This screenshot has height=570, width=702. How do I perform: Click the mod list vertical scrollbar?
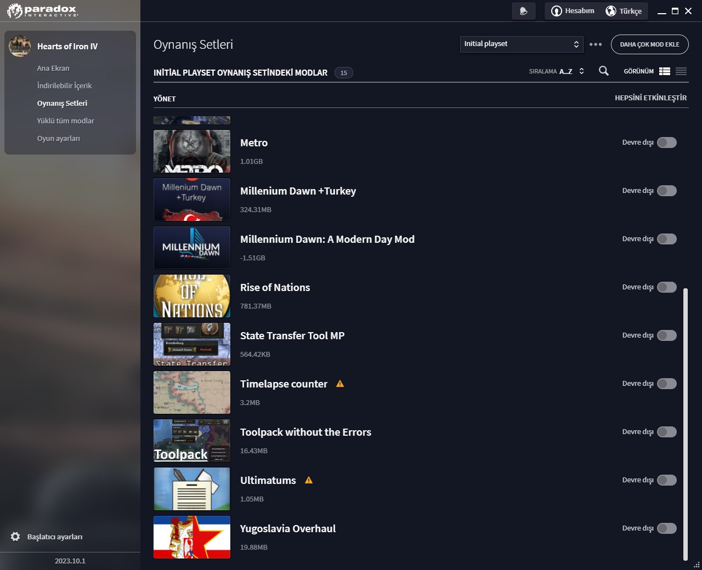[x=686, y=424]
